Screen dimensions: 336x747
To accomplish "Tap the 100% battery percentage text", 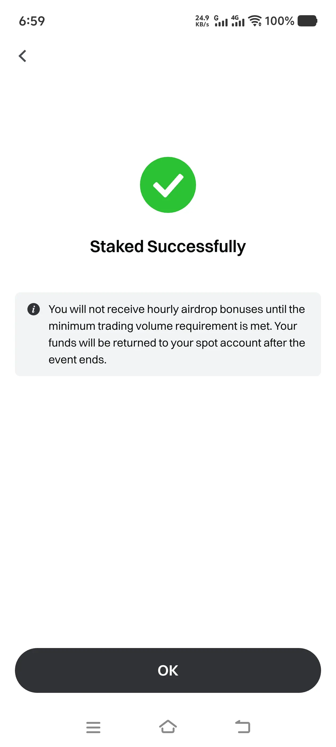I will (279, 21).
